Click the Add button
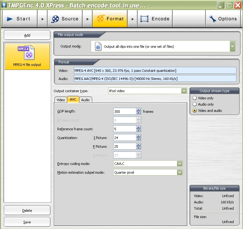The width and height of the screenshot is (243, 229). click(27, 35)
